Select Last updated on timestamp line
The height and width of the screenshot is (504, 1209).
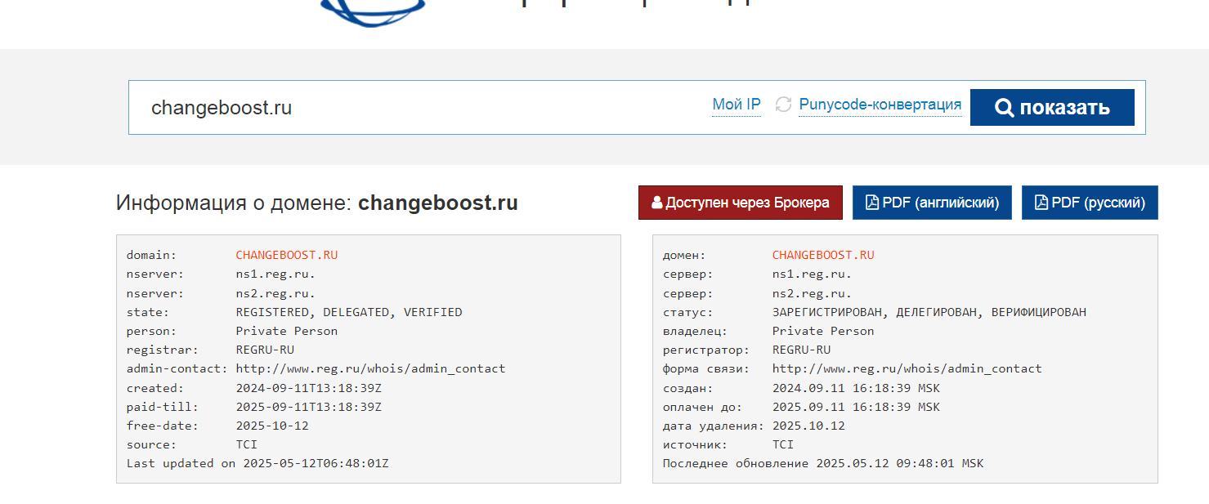[257, 463]
